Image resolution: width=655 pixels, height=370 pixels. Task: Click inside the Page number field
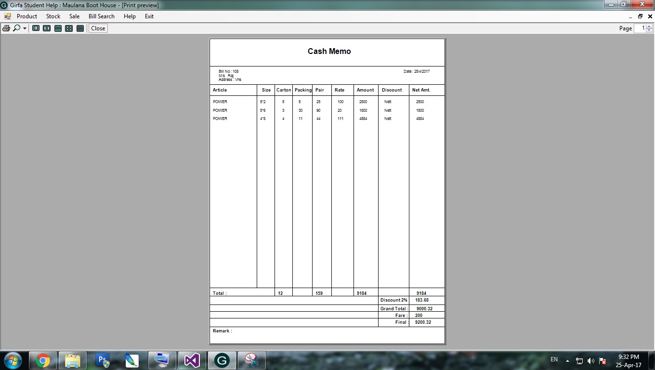pyautogui.click(x=641, y=28)
